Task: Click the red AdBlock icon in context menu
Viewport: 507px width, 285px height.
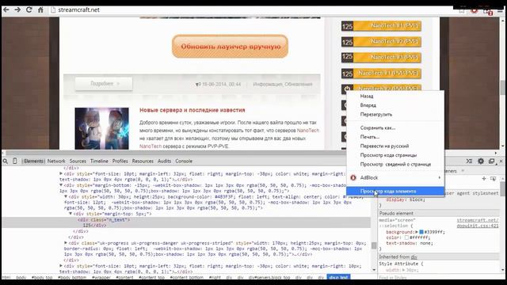Action: point(353,177)
